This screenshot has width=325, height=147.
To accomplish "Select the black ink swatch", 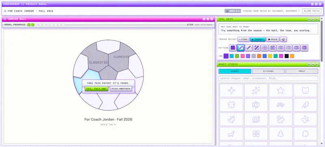I will pos(286,56).
